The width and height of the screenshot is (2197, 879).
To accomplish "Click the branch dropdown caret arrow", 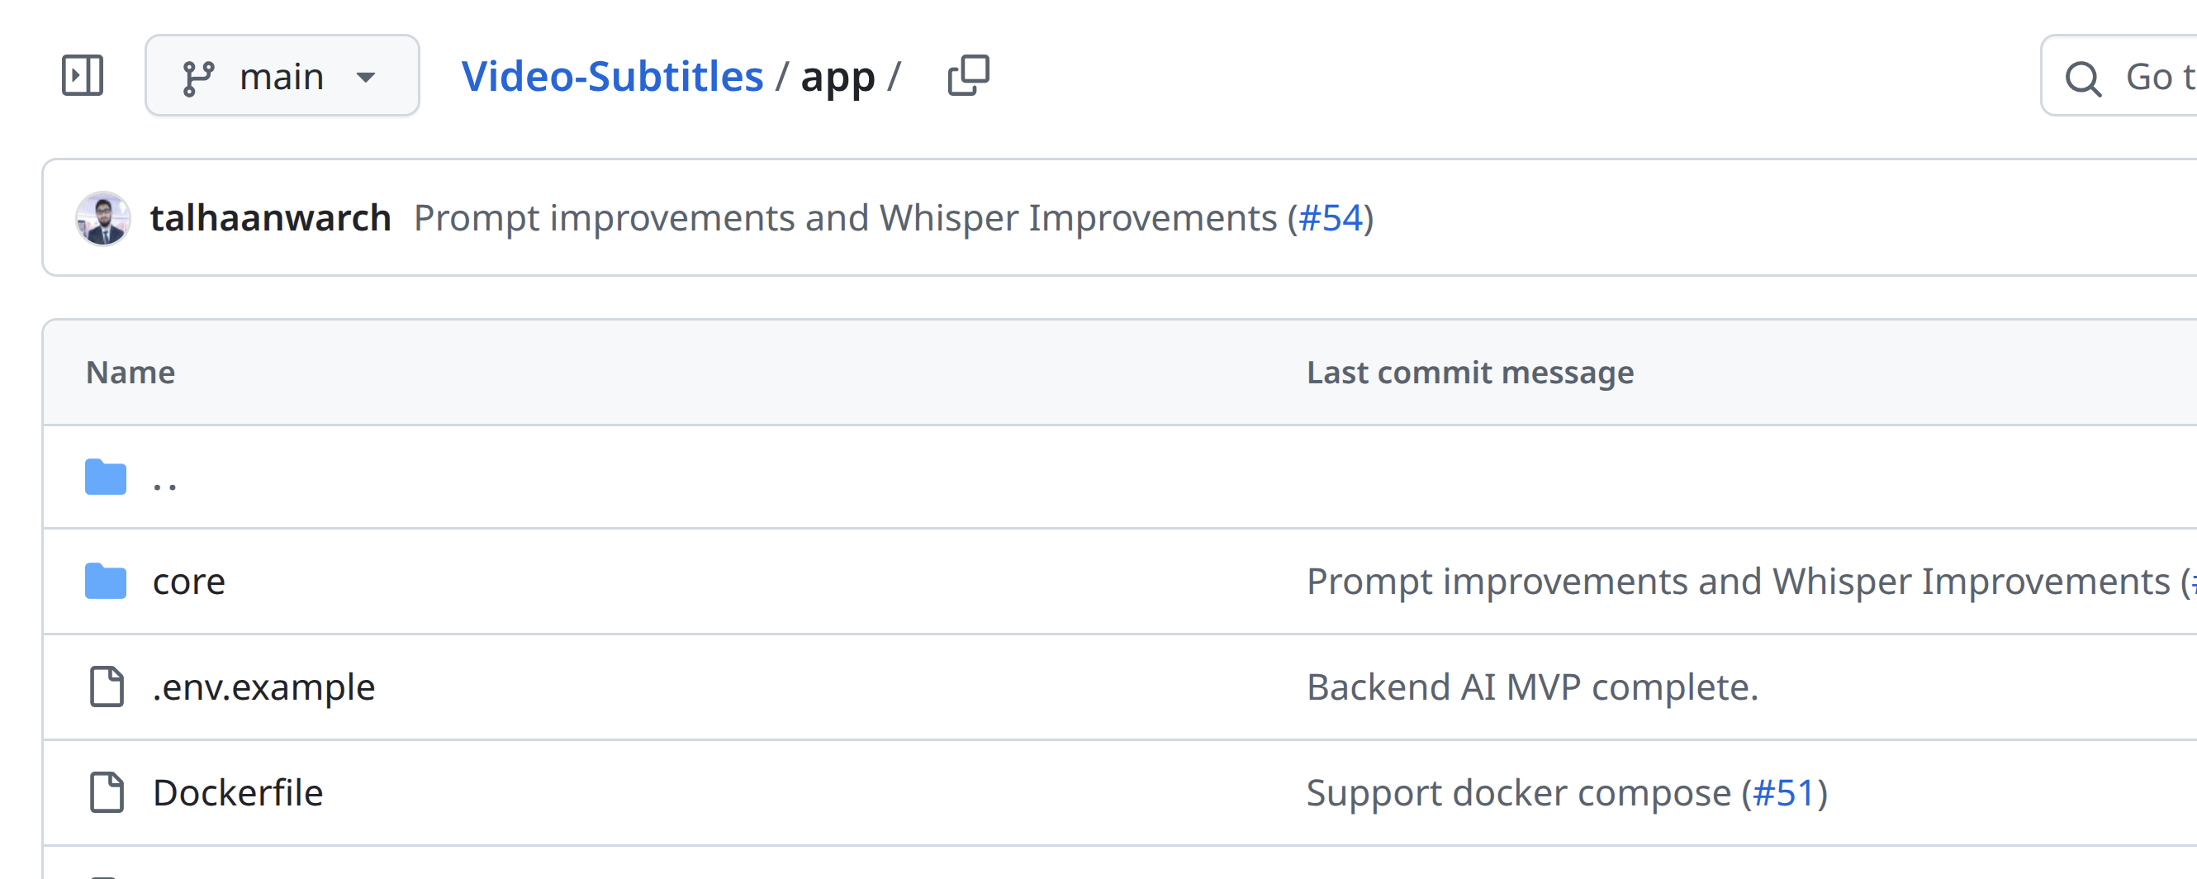I will 366,78.
